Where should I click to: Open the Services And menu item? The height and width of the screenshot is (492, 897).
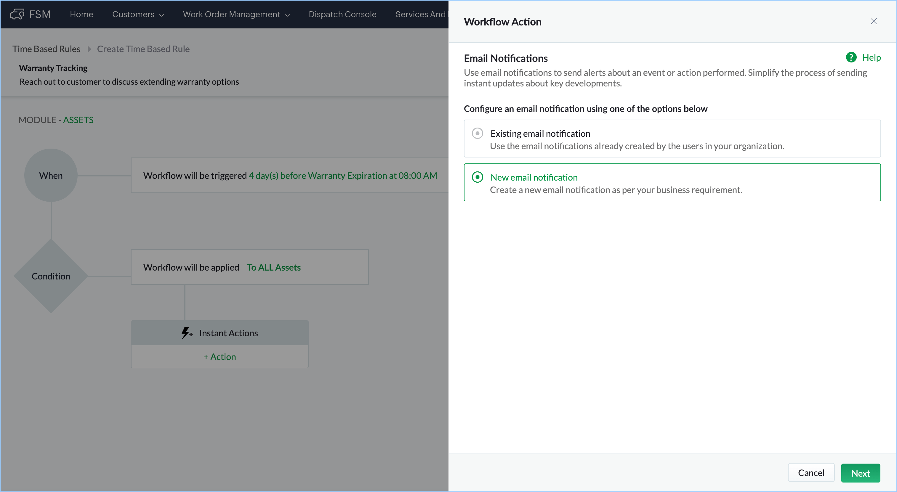(x=420, y=14)
